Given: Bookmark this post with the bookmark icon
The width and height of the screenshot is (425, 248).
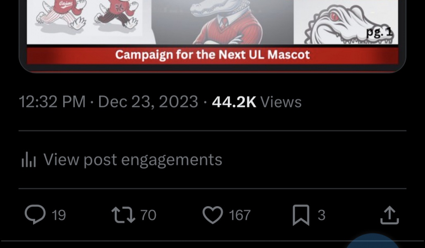Looking at the screenshot, I should coord(301,215).
